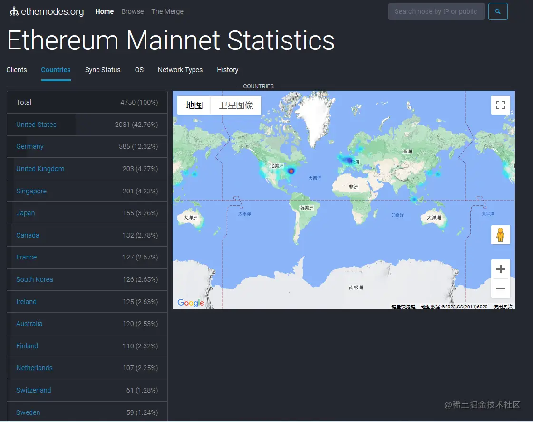Click the Germany country link
Image resolution: width=533 pixels, height=422 pixels.
click(30, 146)
